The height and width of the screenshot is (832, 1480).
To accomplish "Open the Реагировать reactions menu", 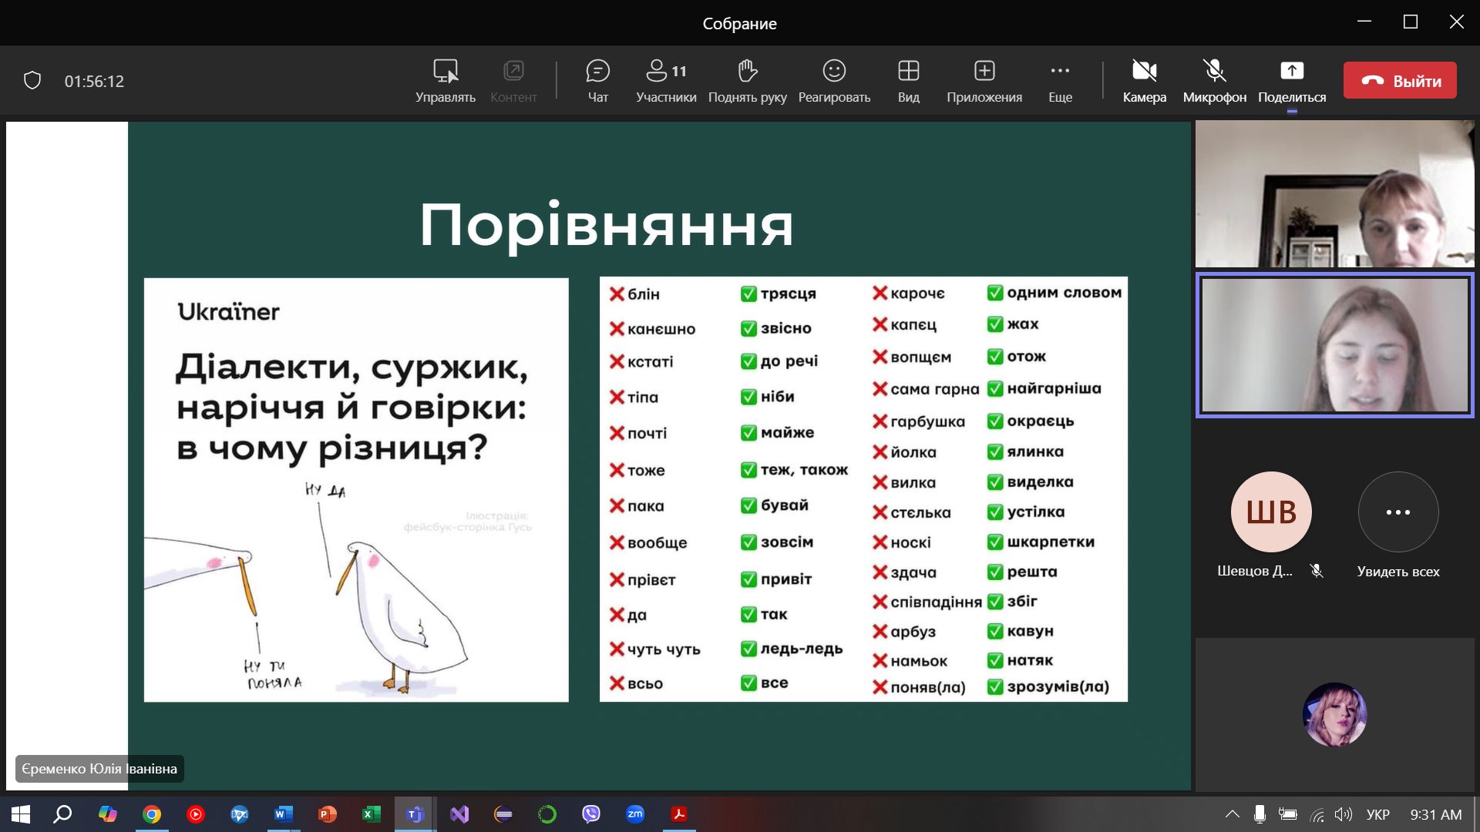I will point(834,81).
